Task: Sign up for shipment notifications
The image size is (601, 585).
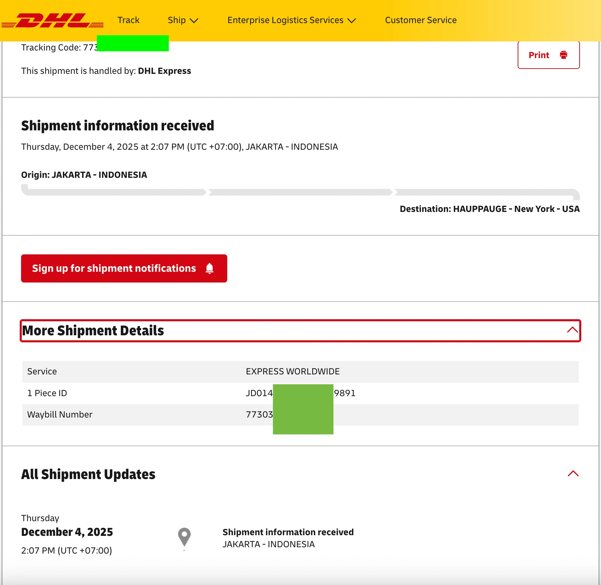Action: (124, 268)
